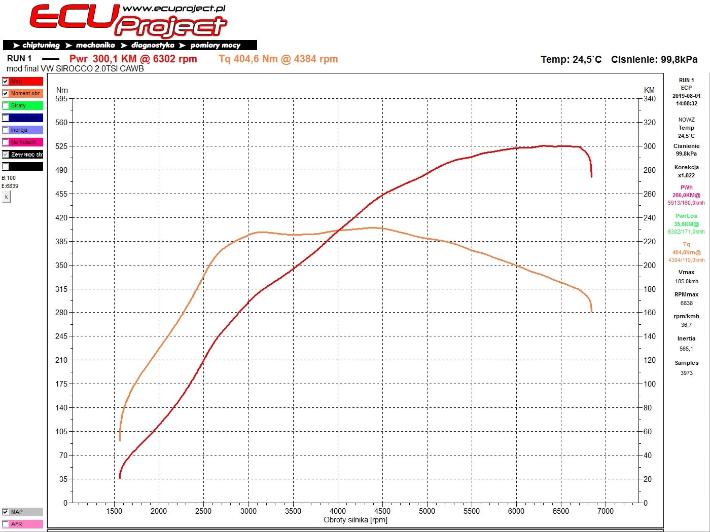The height and width of the screenshot is (532, 710).
Task: Click the Korekcja value "x1,022"
Action: 687,175
